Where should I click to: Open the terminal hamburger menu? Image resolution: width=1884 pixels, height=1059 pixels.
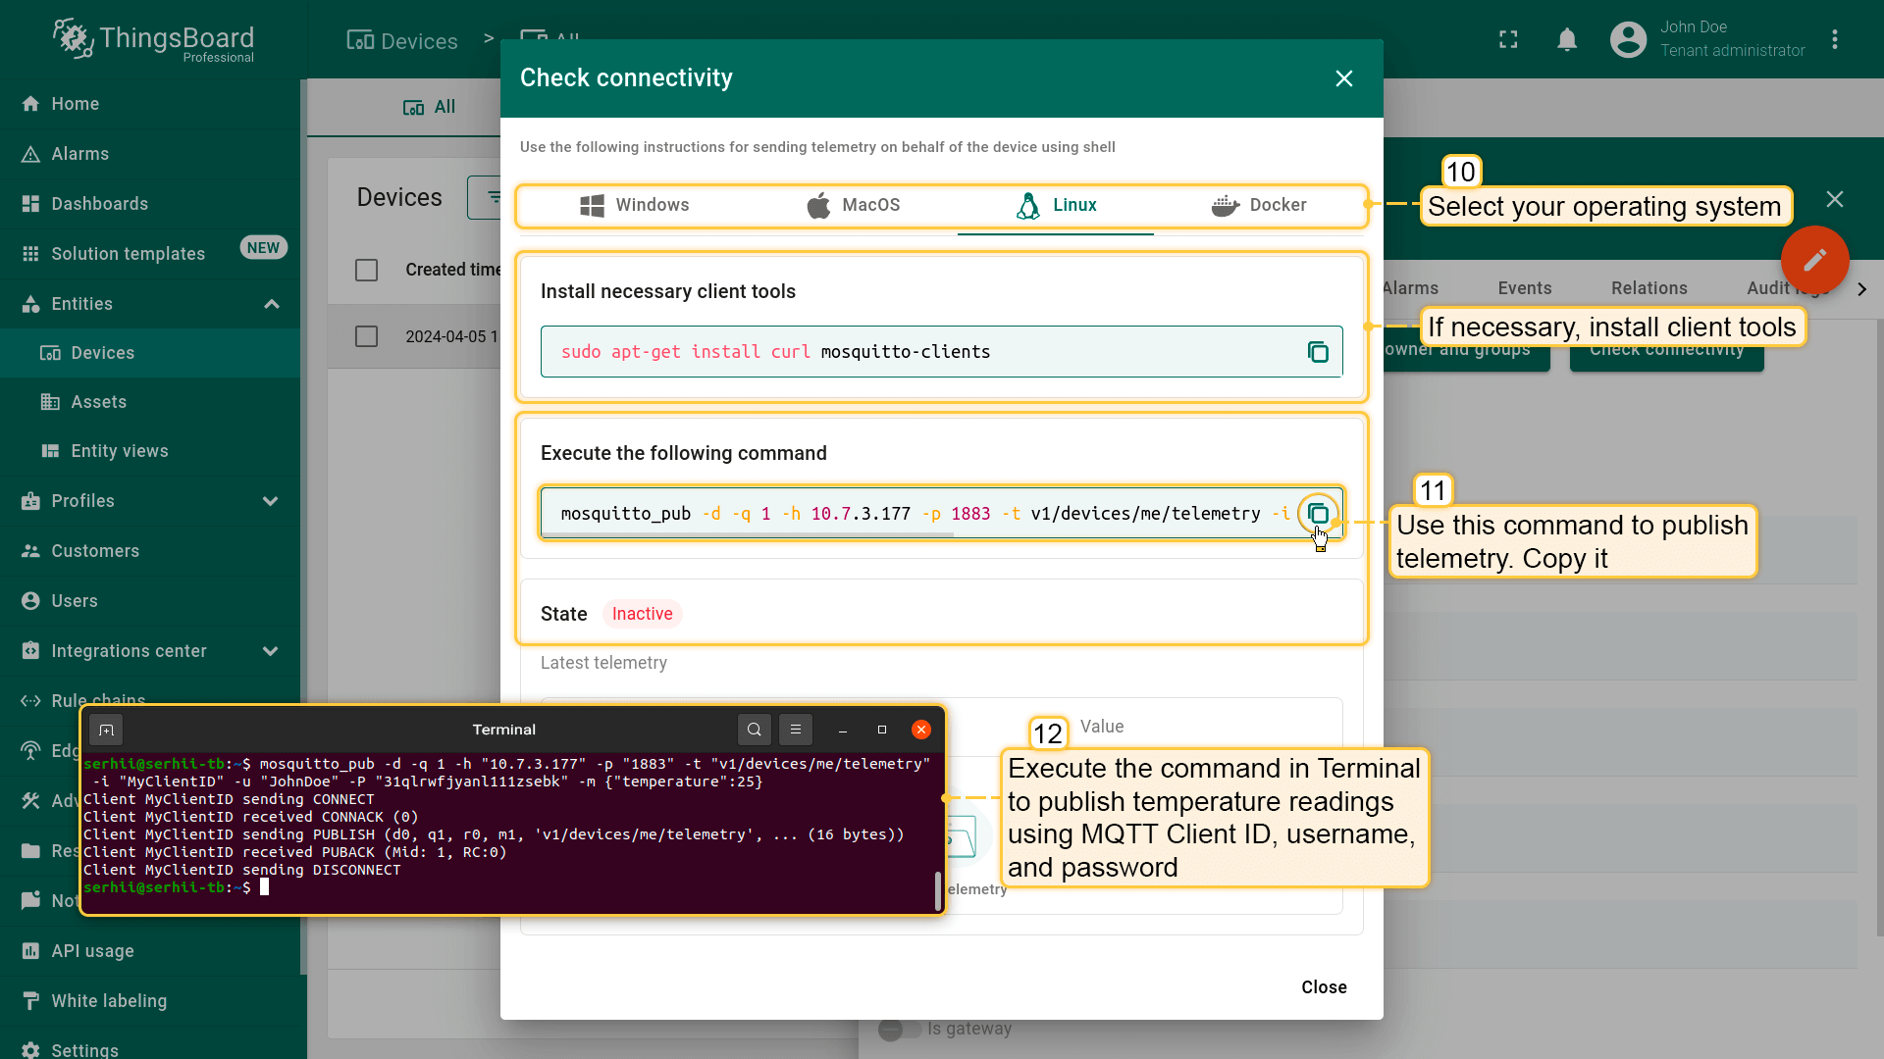(796, 730)
